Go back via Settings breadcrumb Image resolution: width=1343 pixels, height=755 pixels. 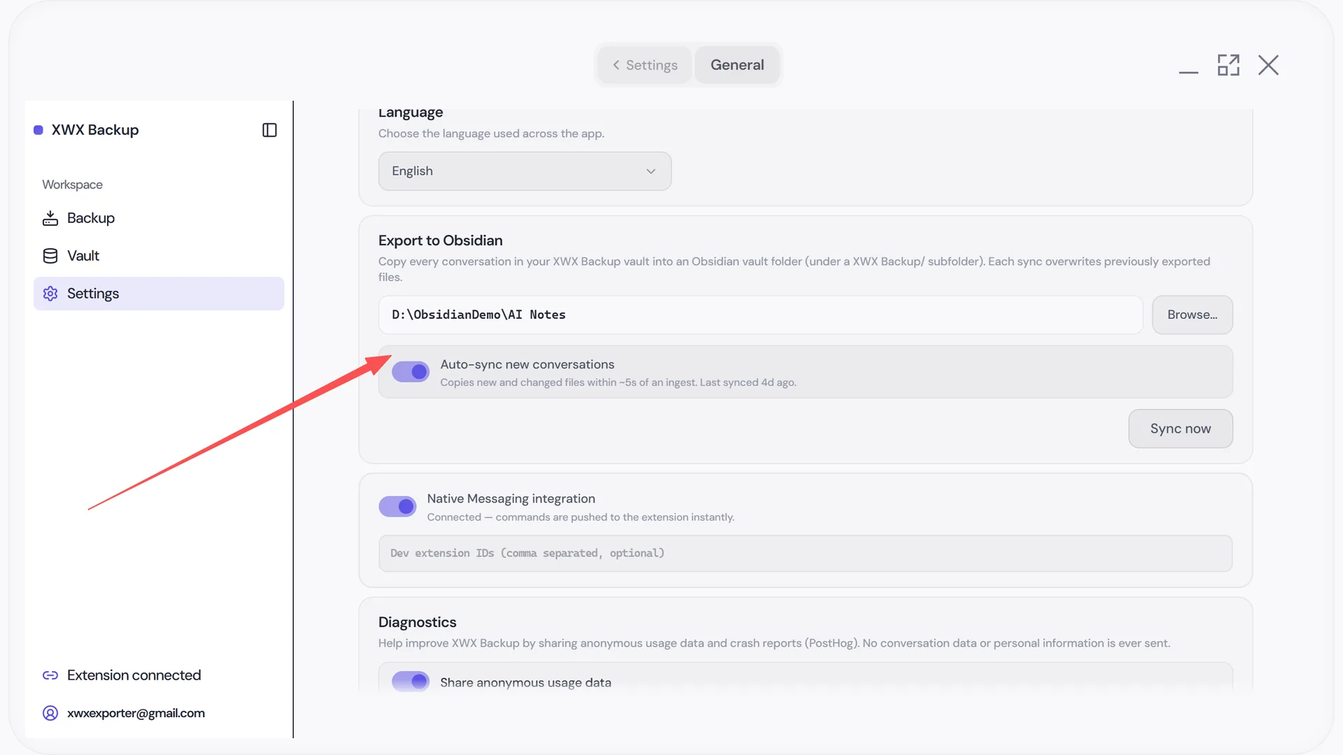645,65
